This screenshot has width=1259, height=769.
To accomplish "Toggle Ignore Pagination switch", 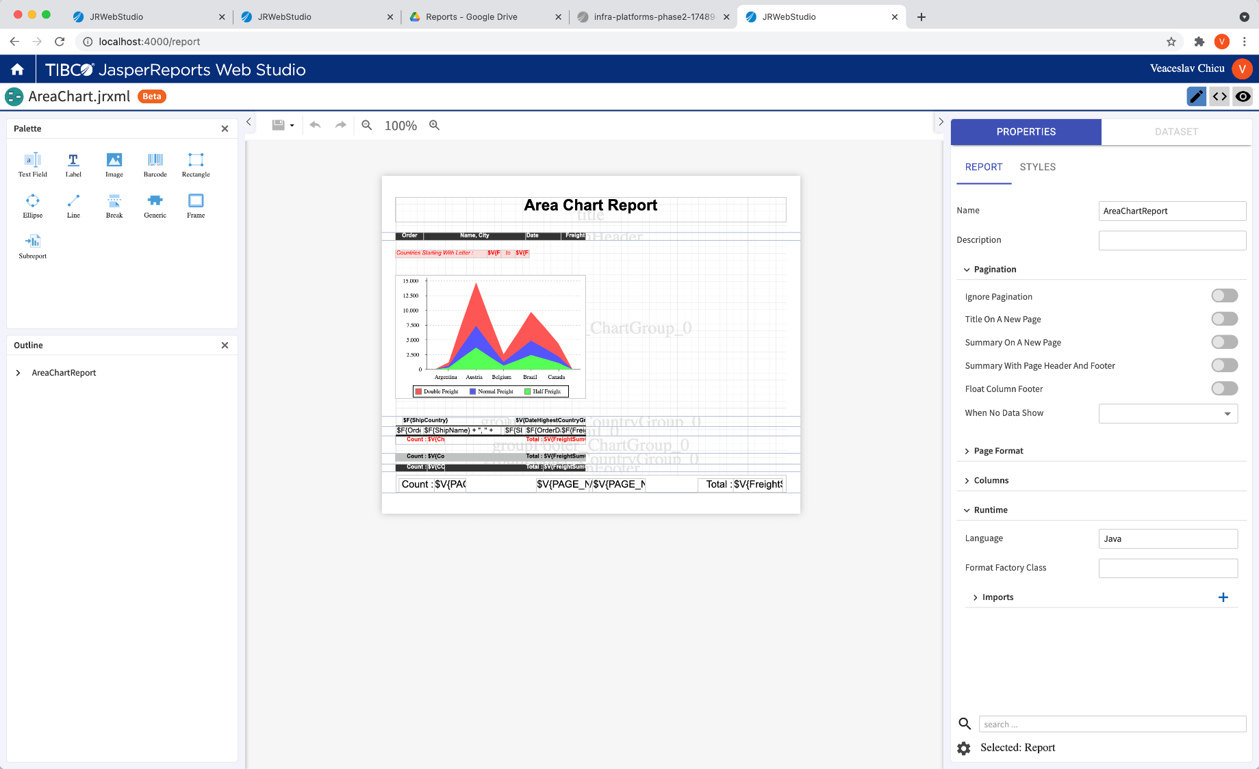I will point(1225,296).
